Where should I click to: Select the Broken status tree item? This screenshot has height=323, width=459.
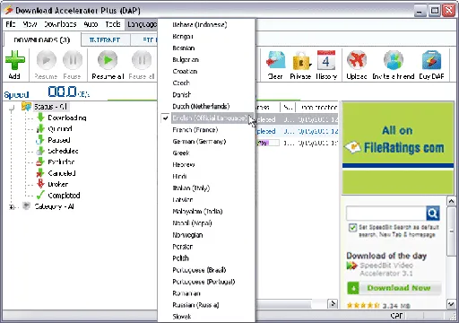pyautogui.click(x=58, y=184)
